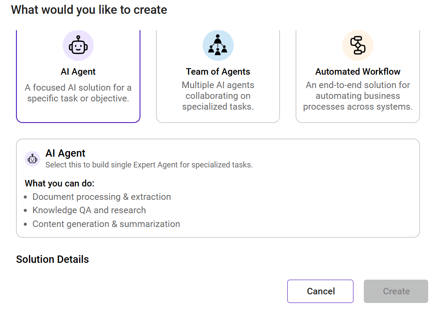The width and height of the screenshot is (439, 309).
Task: Choose the Team of Agents title
Action: click(218, 72)
